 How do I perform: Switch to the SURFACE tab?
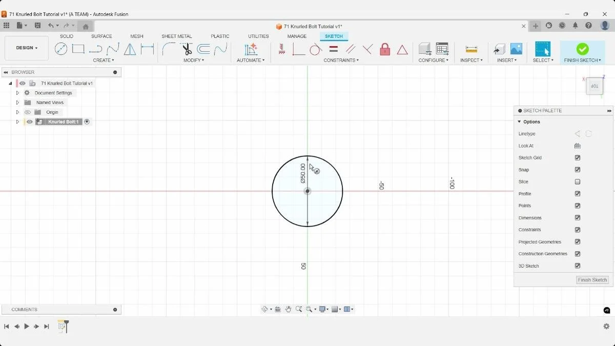click(101, 36)
